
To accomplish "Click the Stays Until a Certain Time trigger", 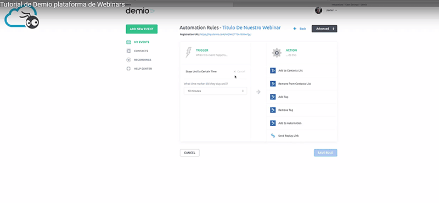I will click(x=201, y=72).
